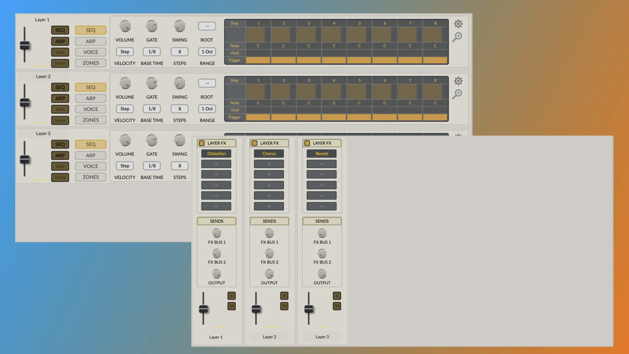Screen dimensions: 629x354
Task: Mute Layer 2 mixer channel M button
Action: 284,306
